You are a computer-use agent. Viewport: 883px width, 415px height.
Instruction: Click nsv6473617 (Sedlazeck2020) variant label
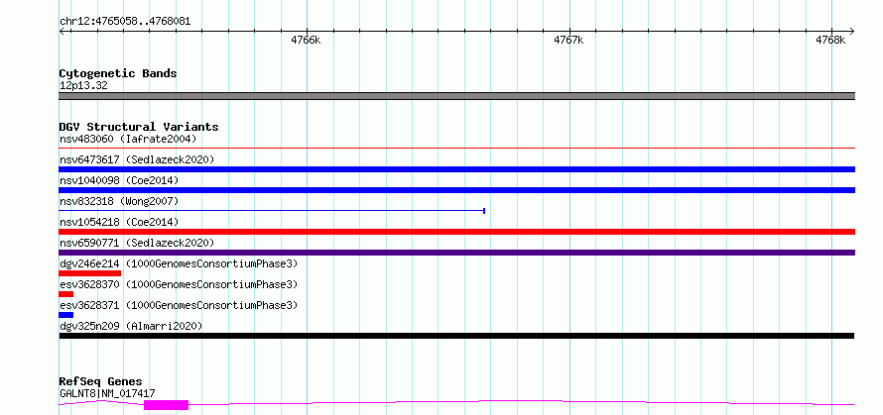[137, 159]
